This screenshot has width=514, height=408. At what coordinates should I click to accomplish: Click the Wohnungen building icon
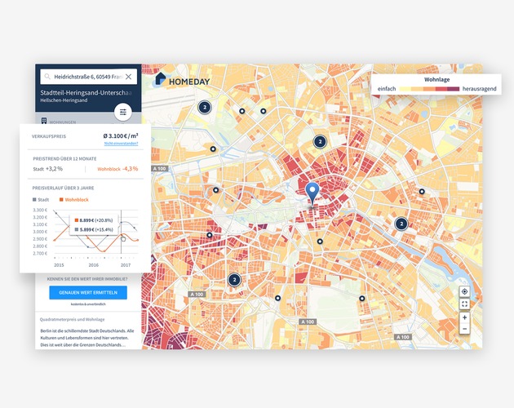pos(44,121)
